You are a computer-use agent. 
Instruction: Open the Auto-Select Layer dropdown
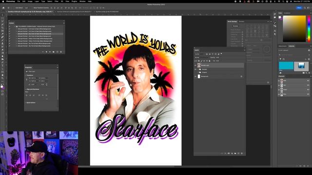(x=27, y=8)
